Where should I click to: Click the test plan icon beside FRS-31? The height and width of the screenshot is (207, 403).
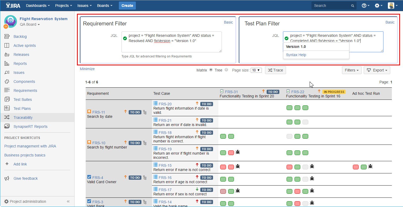tap(222, 91)
